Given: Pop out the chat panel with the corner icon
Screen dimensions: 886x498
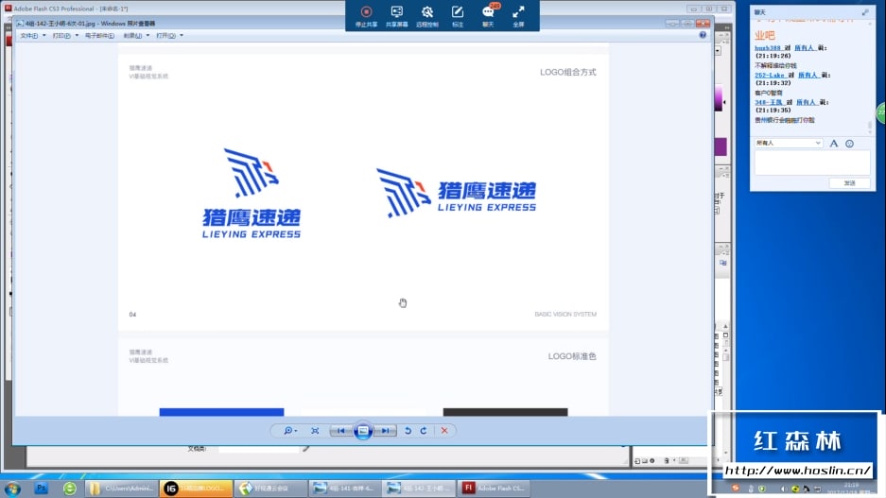Looking at the screenshot, I should 865,12.
